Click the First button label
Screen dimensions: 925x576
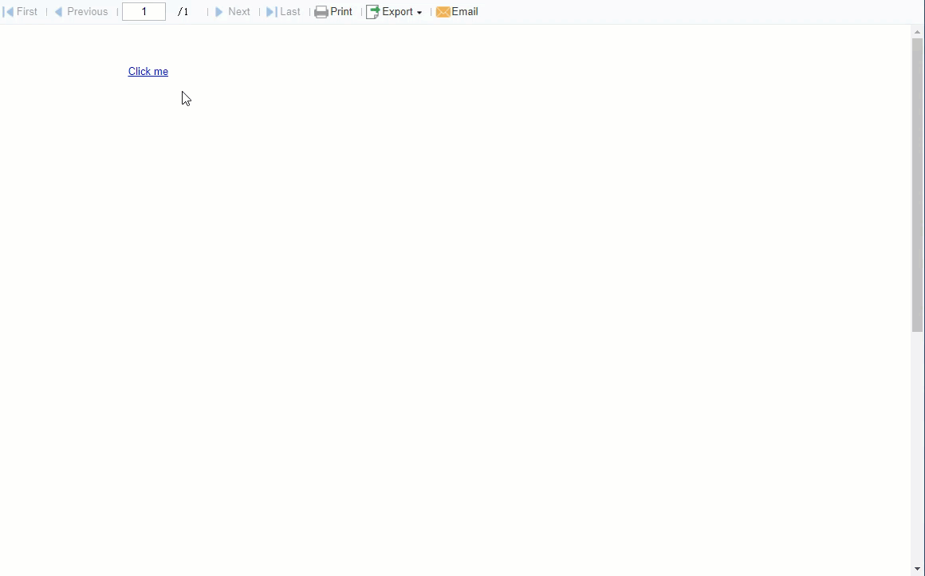pyautogui.click(x=26, y=11)
